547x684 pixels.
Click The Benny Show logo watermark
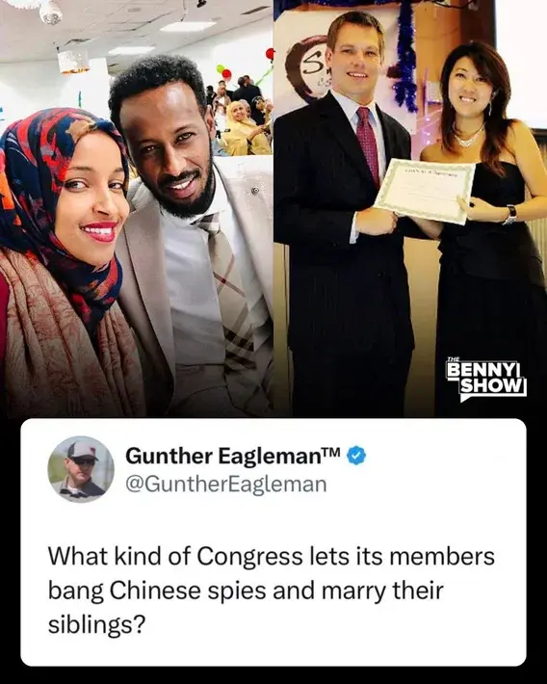point(486,380)
